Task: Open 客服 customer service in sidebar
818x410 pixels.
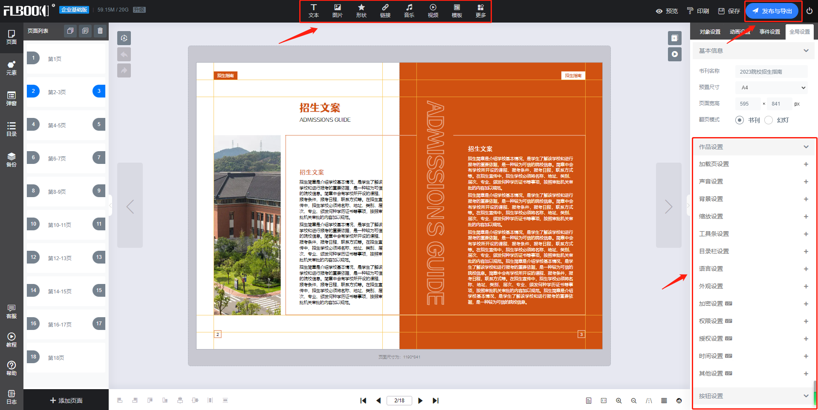Action: point(12,312)
